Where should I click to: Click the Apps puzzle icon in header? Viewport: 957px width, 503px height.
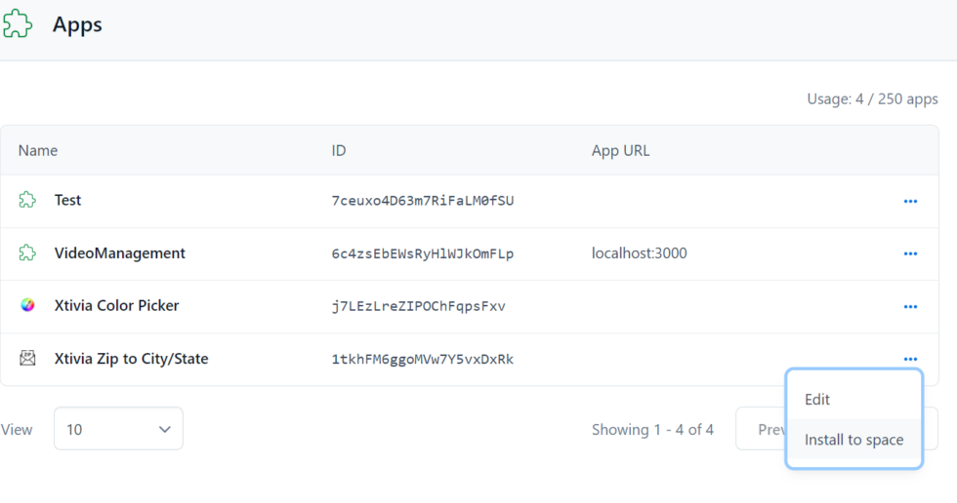18,24
